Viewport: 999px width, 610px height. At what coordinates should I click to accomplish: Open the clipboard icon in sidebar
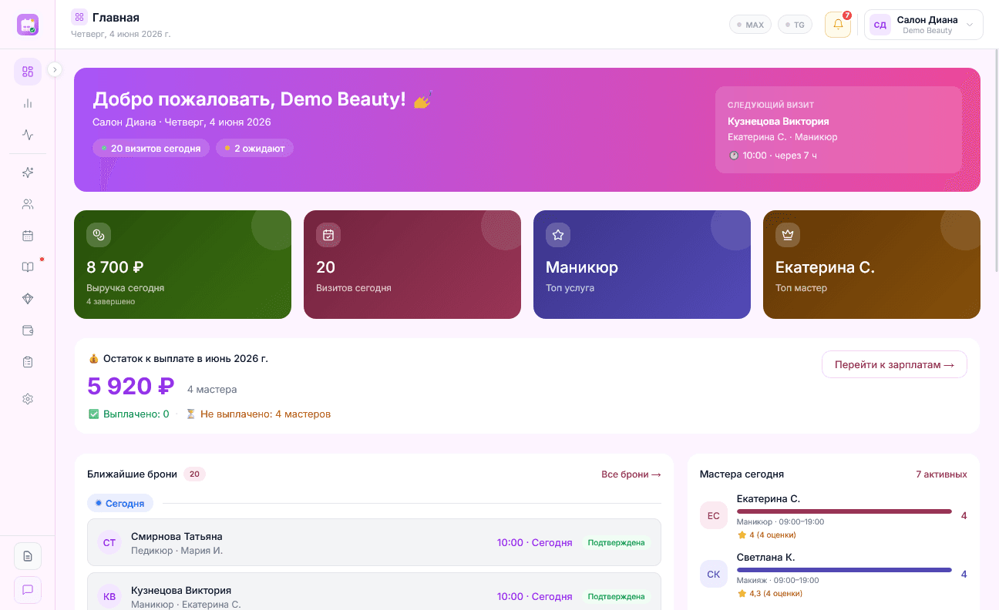coord(28,361)
